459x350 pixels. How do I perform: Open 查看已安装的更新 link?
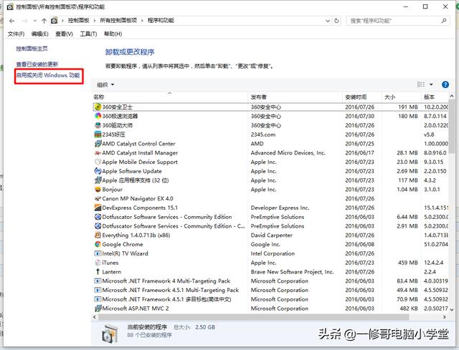37,64
